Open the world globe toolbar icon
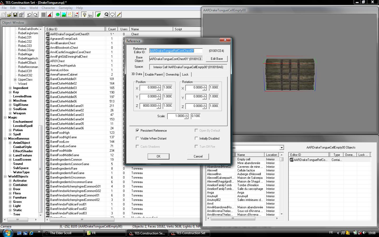379x237 pixels. click(x=58, y=15)
